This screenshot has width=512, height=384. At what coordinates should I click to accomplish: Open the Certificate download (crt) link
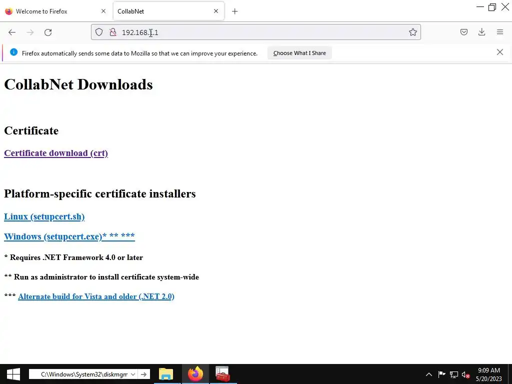(56, 153)
